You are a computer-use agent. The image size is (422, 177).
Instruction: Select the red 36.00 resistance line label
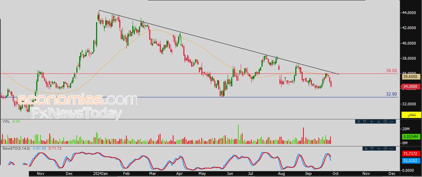tap(391, 71)
